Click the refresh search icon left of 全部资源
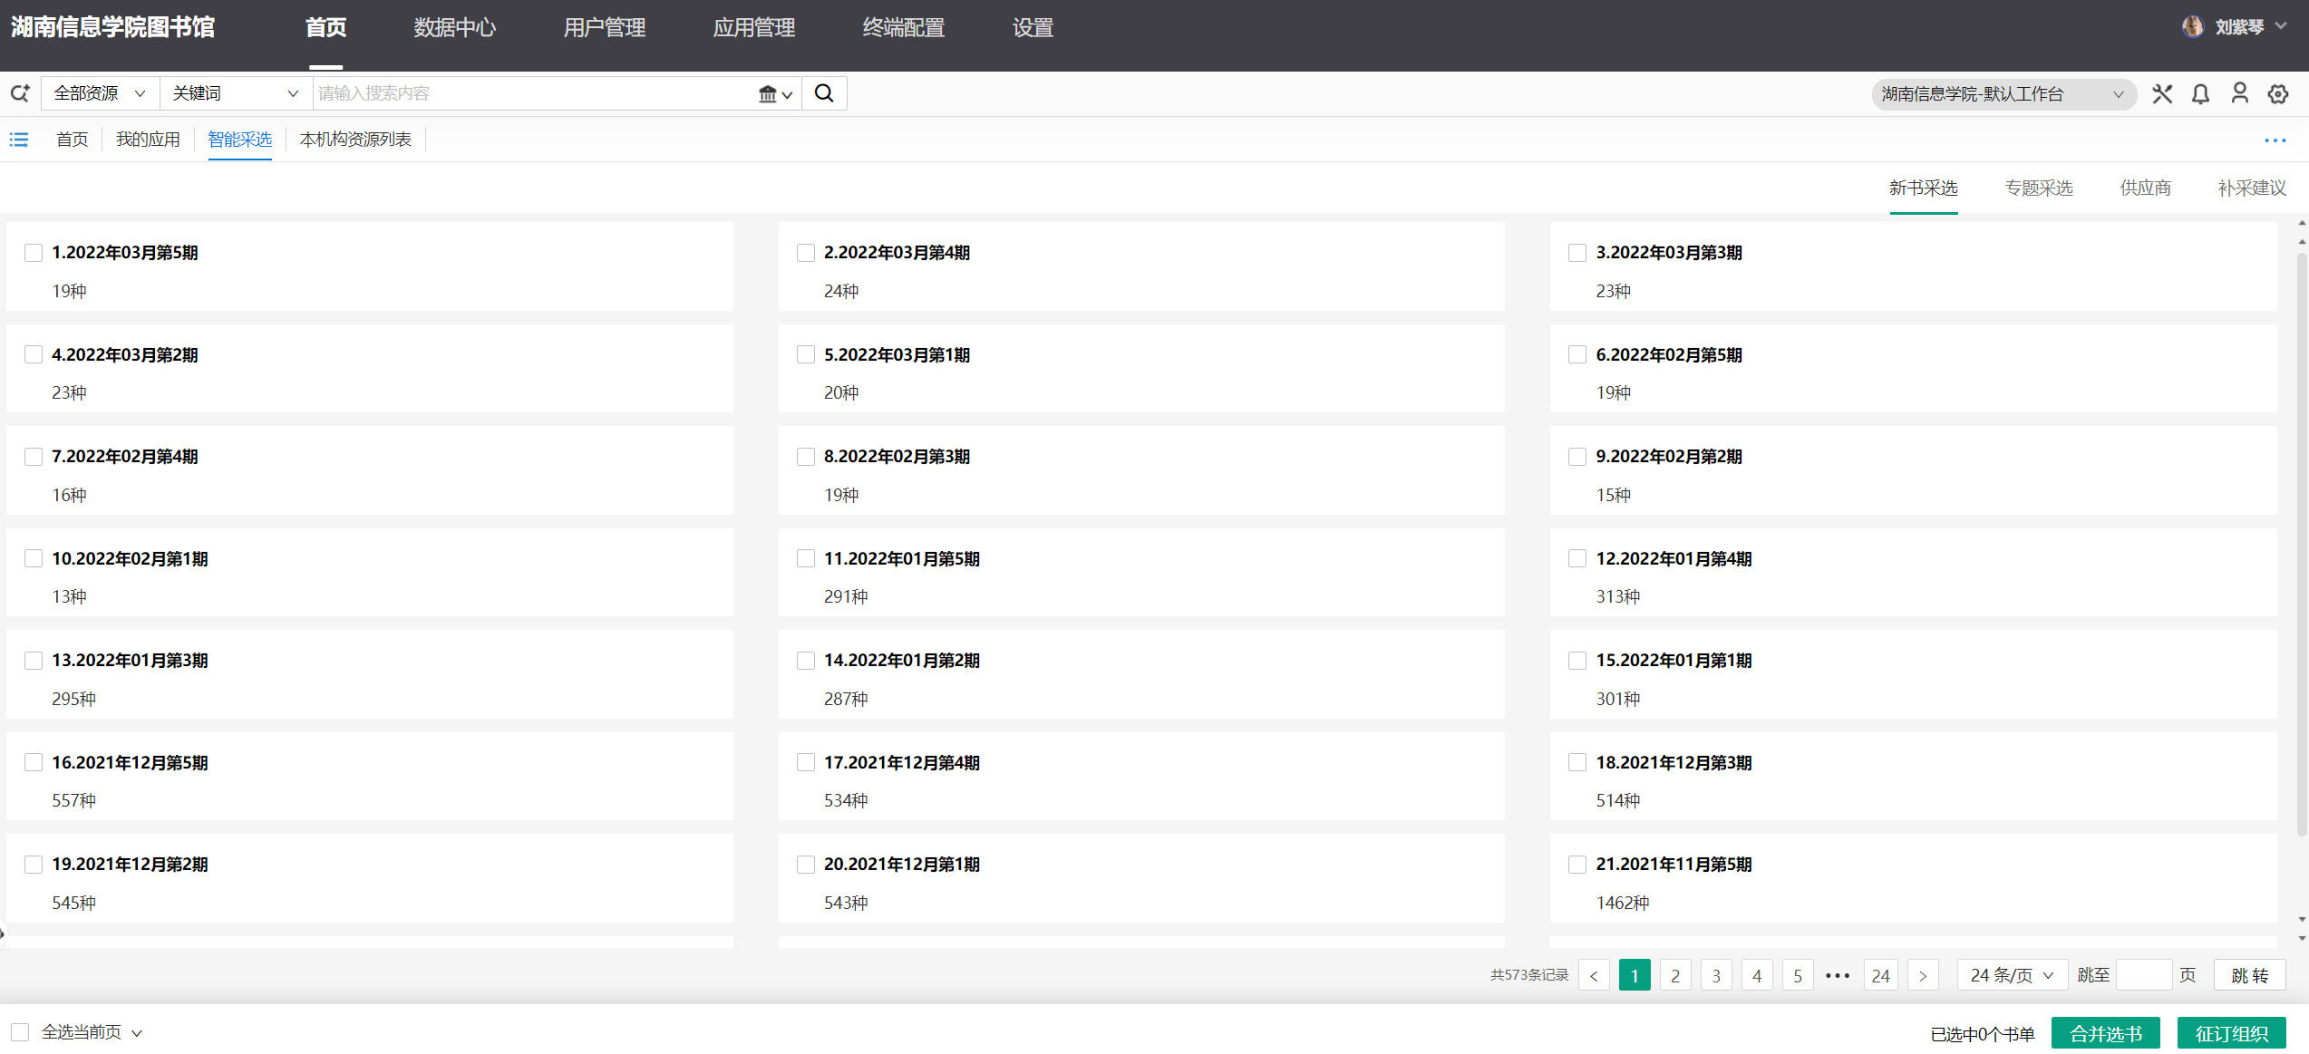Viewport: 2309px width, 1054px height. pos(20,93)
